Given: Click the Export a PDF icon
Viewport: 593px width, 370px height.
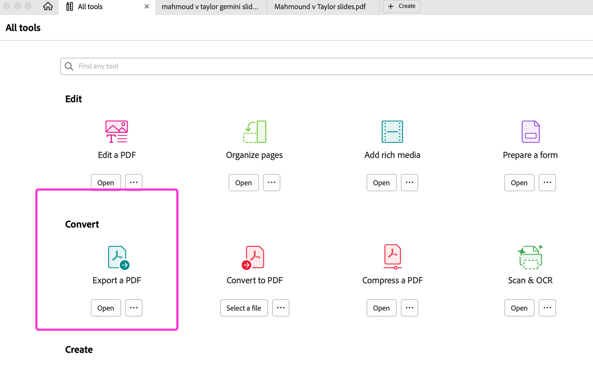Looking at the screenshot, I should [x=118, y=257].
